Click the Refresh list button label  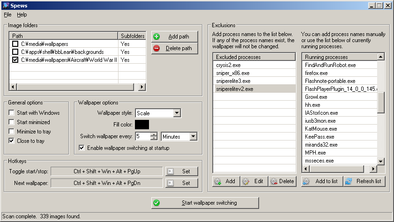click(x=369, y=181)
